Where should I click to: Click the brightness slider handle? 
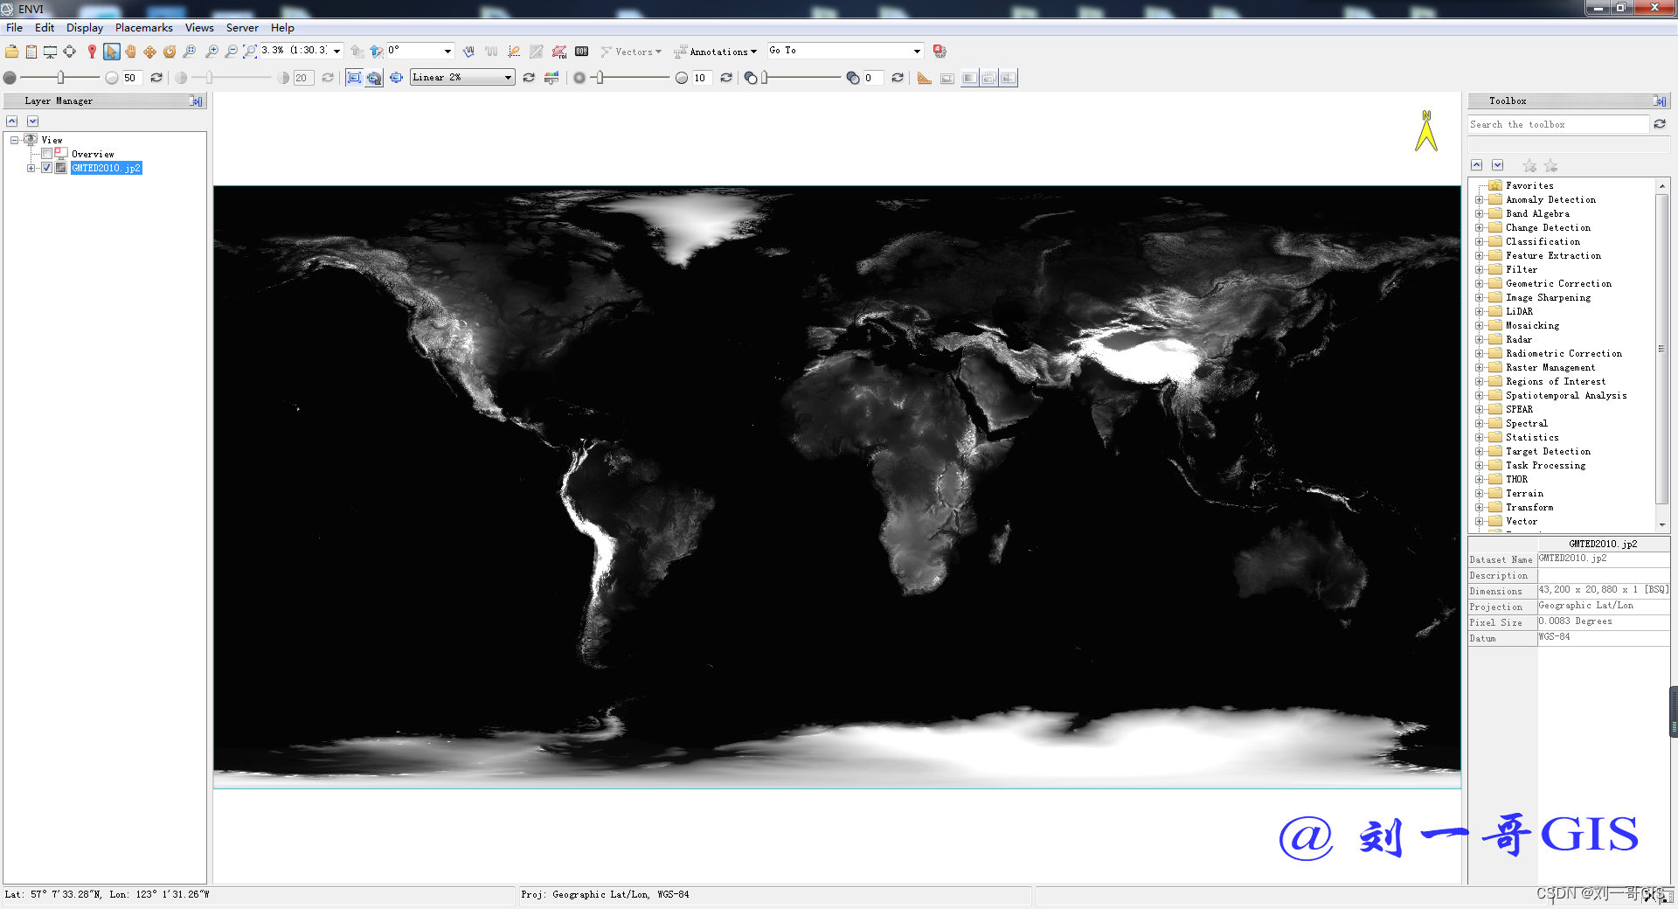pos(60,78)
